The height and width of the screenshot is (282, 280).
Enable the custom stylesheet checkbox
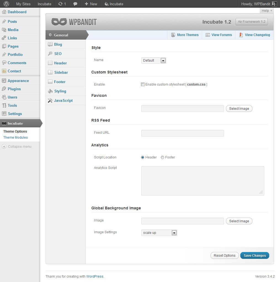coord(143,84)
